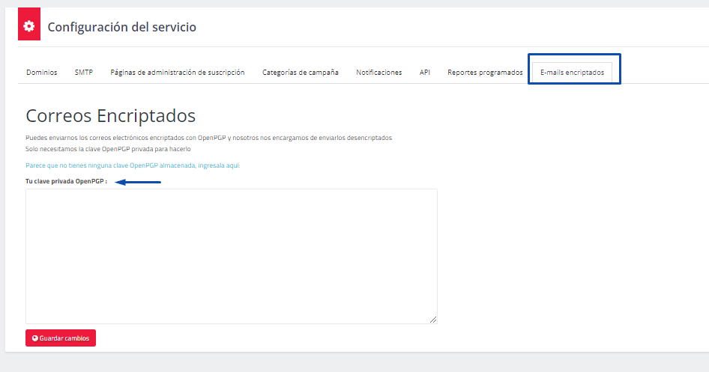Click the gear icon beside the page title
The image size is (709, 372).
[28, 27]
